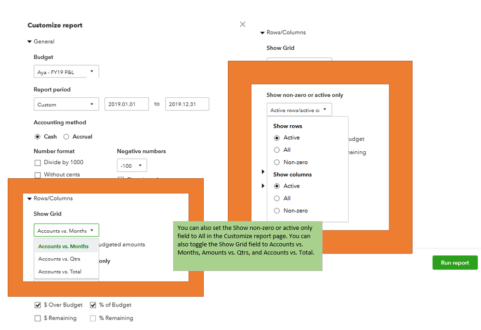This screenshot has height=330, width=481.
Task: Click the start date field 2019.01.01
Action: [x=126, y=104]
